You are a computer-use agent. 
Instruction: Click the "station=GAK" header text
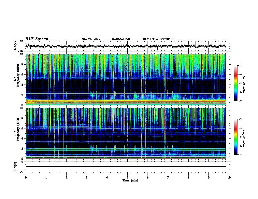(x=121, y=39)
